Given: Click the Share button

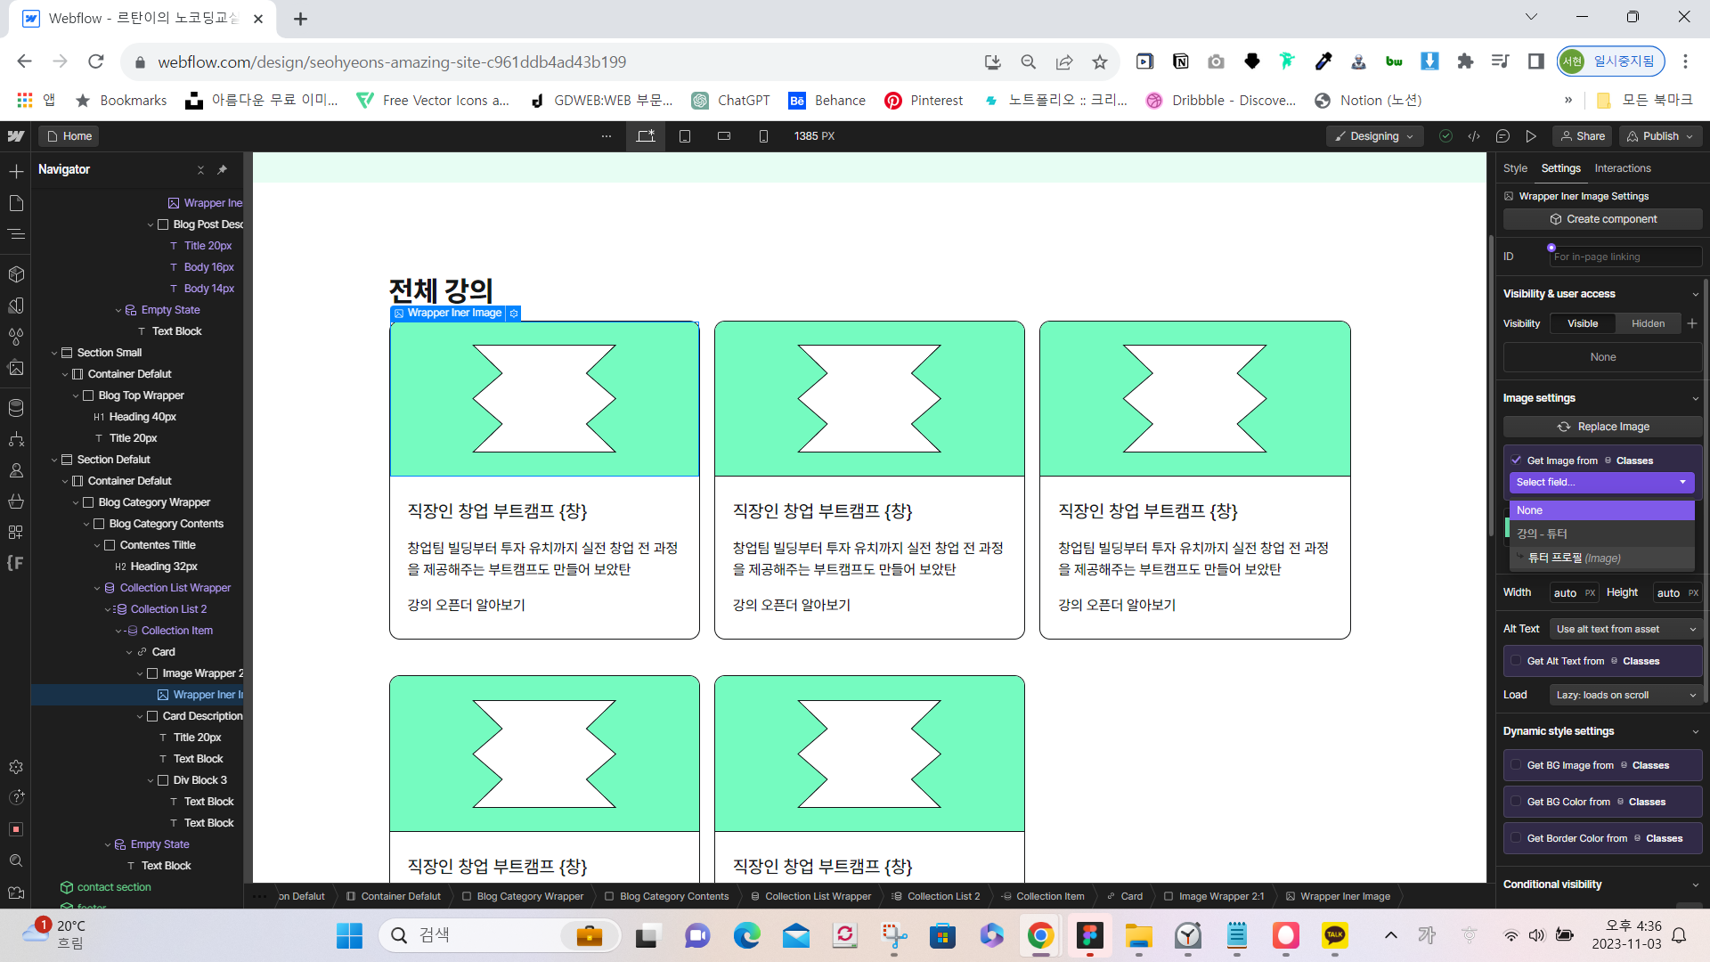Looking at the screenshot, I should coord(1582,136).
